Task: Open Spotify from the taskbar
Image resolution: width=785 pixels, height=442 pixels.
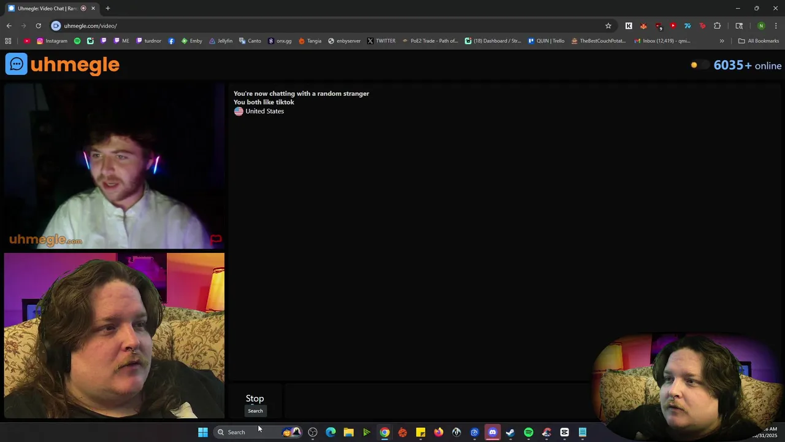Action: click(529, 432)
